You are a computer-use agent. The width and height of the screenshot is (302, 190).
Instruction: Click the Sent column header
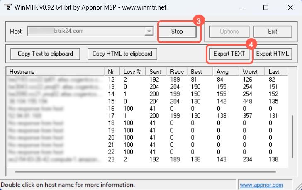(x=156, y=72)
